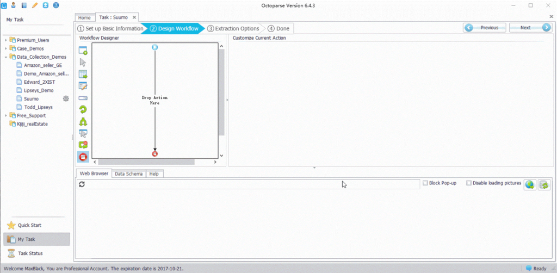The image size is (557, 273).
Task: Select the red End Loop action icon
Action: (83, 157)
